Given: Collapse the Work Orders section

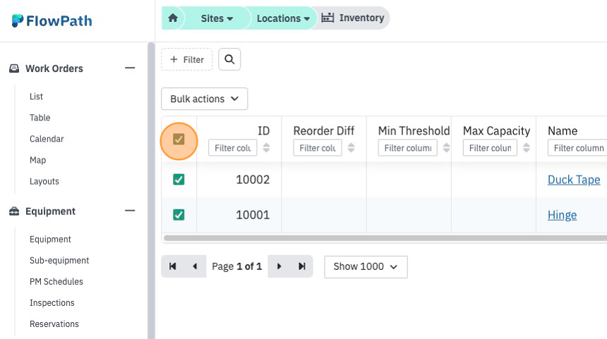Looking at the screenshot, I should click(x=130, y=68).
